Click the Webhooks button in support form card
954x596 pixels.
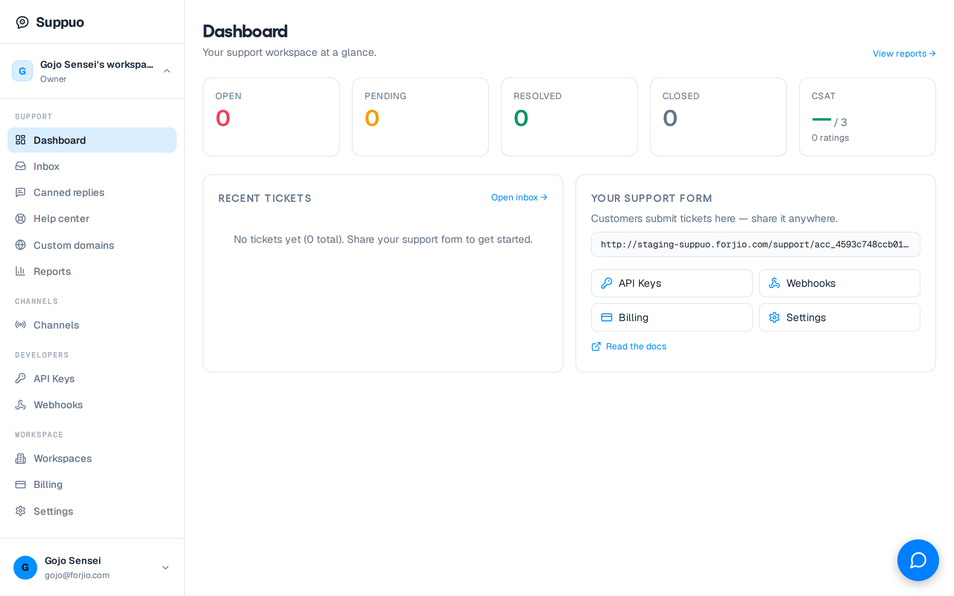click(x=839, y=283)
